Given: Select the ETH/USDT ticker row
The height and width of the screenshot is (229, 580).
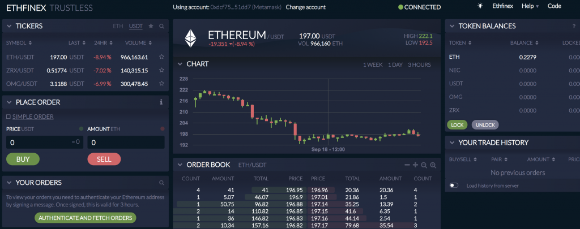Looking at the screenshot, I should point(85,57).
